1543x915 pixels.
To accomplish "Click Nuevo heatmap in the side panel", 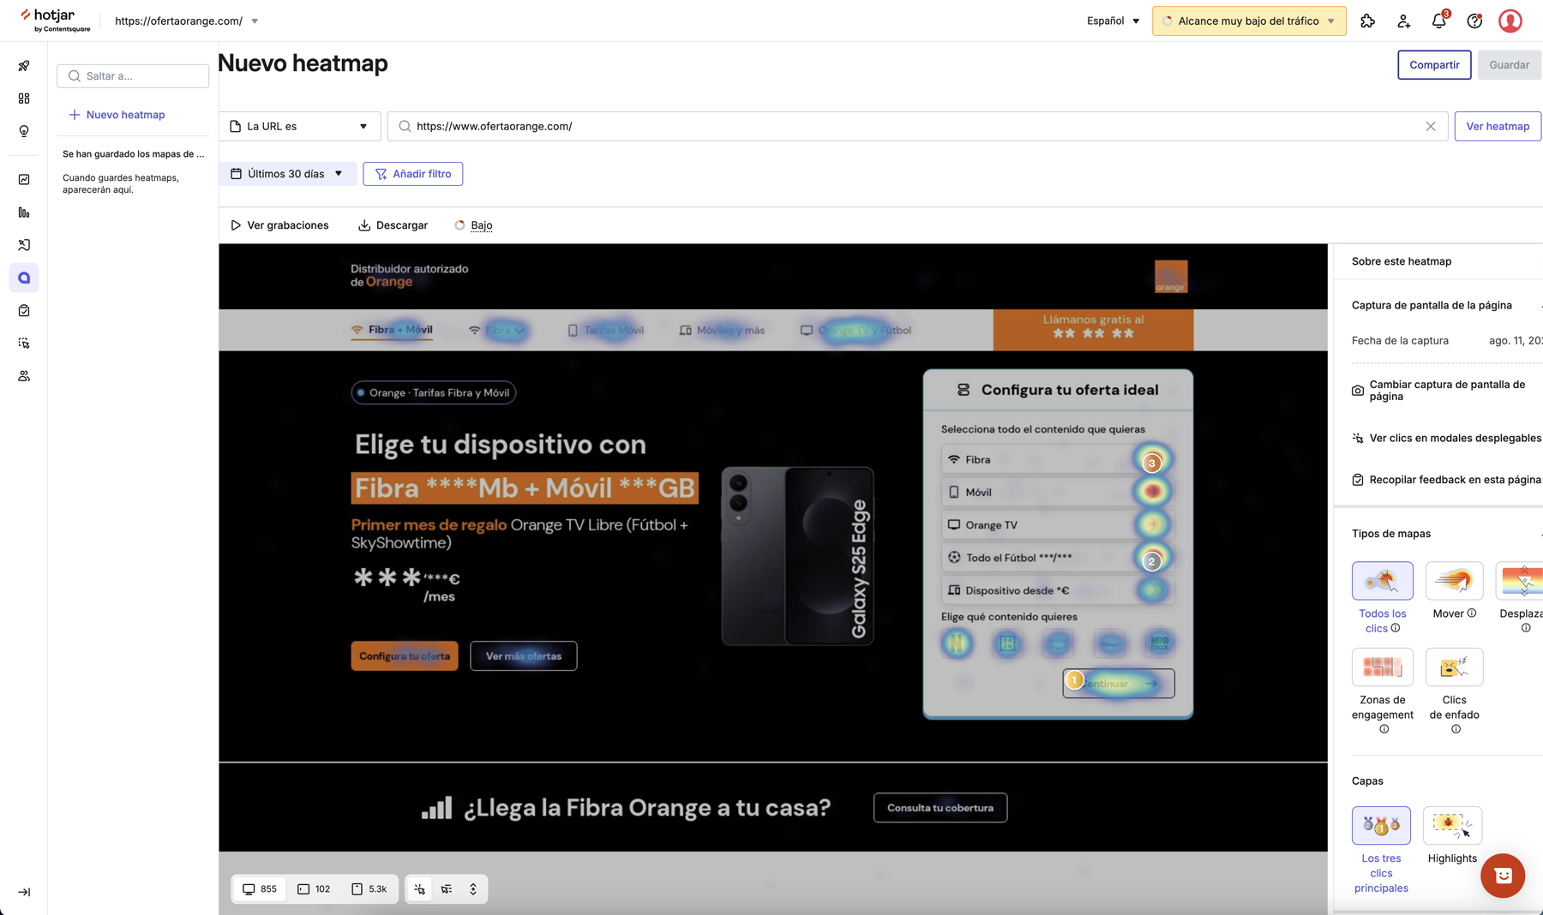I will pyautogui.click(x=117, y=115).
